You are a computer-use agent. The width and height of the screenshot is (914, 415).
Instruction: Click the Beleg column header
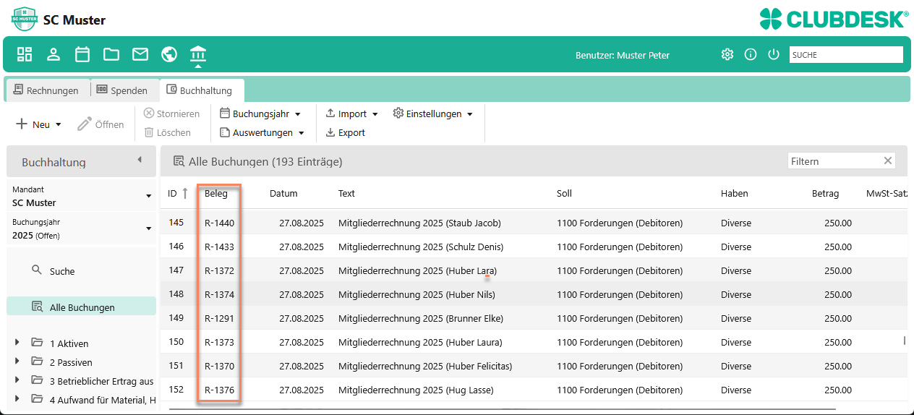point(215,193)
